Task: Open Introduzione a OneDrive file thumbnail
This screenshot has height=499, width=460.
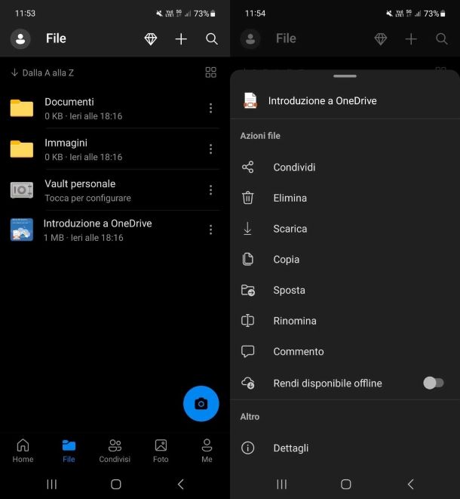Action: tap(22, 229)
